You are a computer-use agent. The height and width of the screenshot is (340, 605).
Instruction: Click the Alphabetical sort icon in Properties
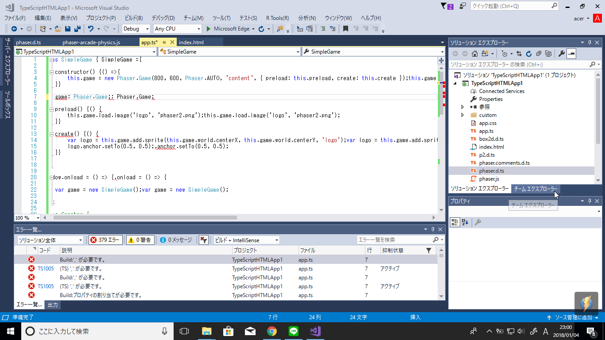465,222
